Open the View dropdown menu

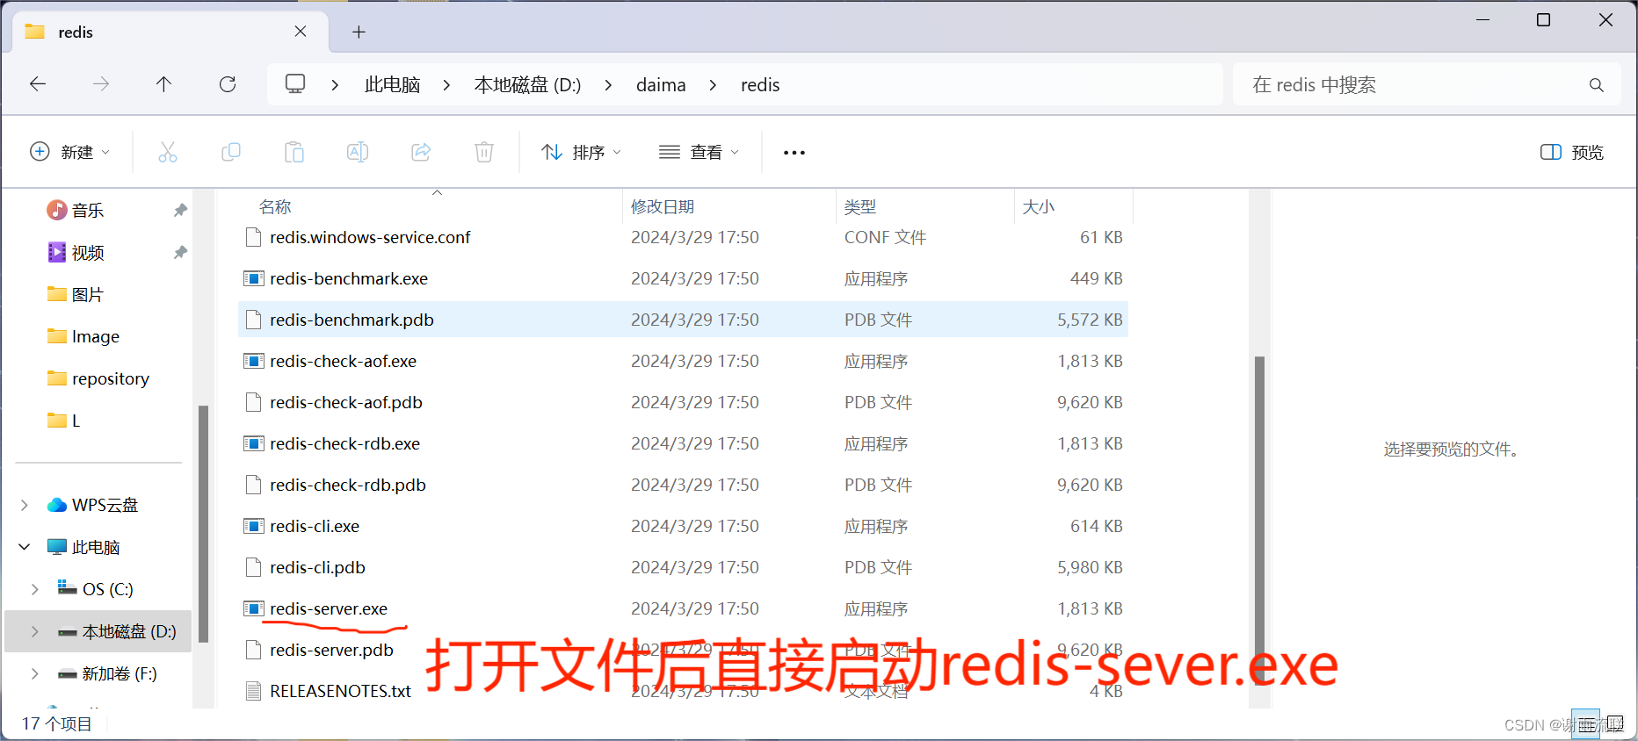(699, 152)
